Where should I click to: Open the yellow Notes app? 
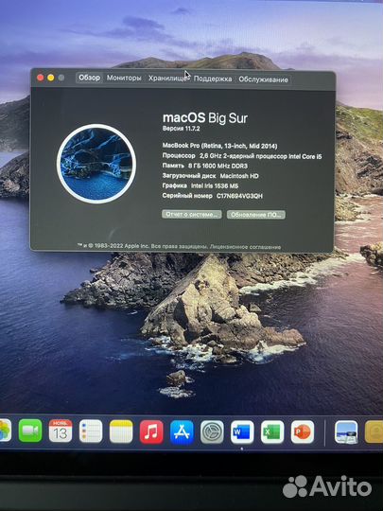[121, 432]
